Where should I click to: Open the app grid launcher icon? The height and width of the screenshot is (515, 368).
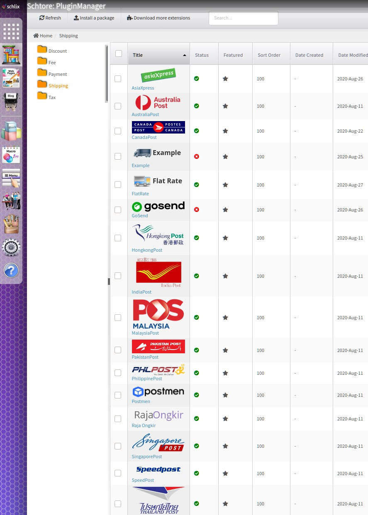point(11,32)
